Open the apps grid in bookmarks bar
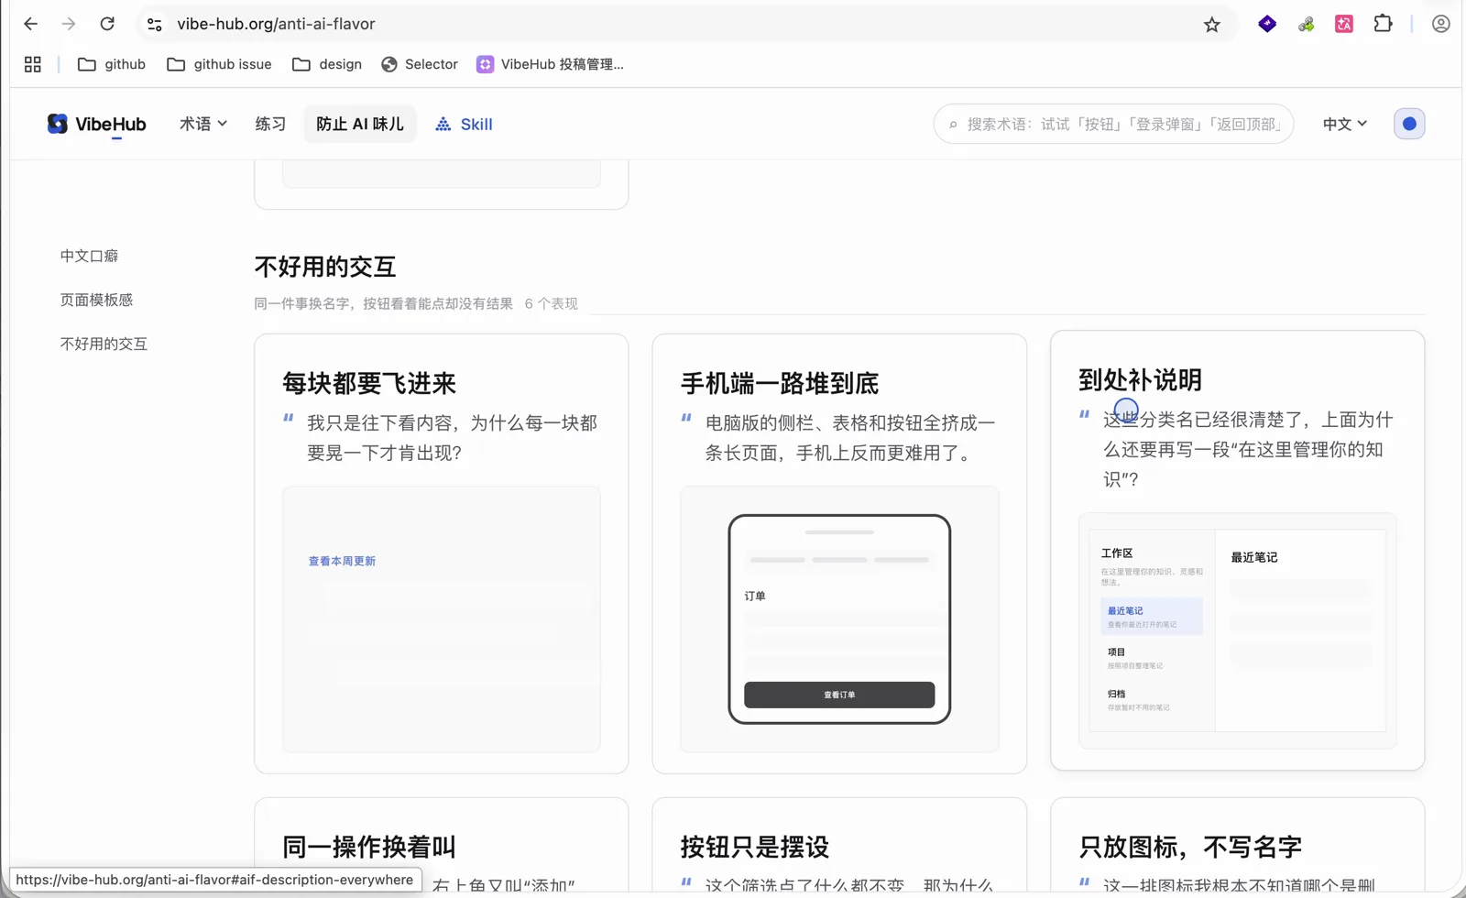This screenshot has width=1466, height=898. pyautogui.click(x=33, y=64)
